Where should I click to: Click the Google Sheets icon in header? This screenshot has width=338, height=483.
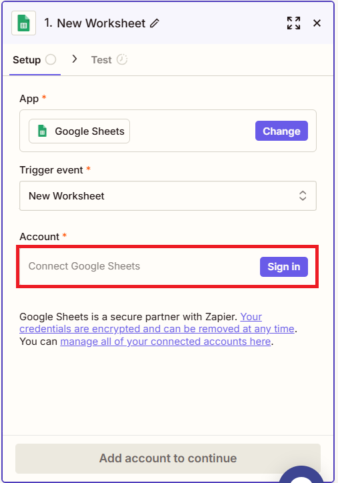[24, 23]
